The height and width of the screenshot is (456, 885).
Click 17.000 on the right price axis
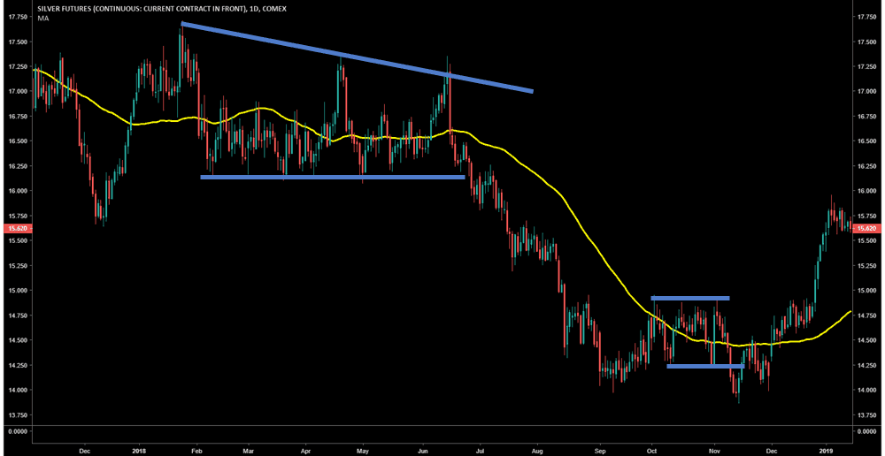coord(866,91)
